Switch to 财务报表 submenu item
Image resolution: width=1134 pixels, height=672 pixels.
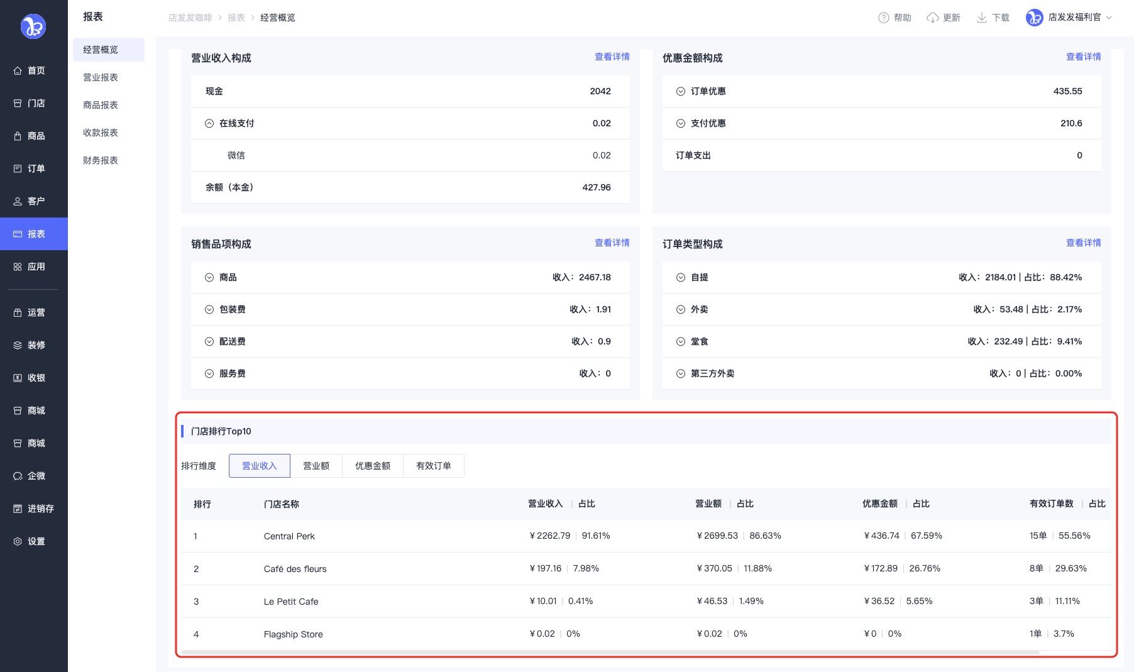click(101, 160)
